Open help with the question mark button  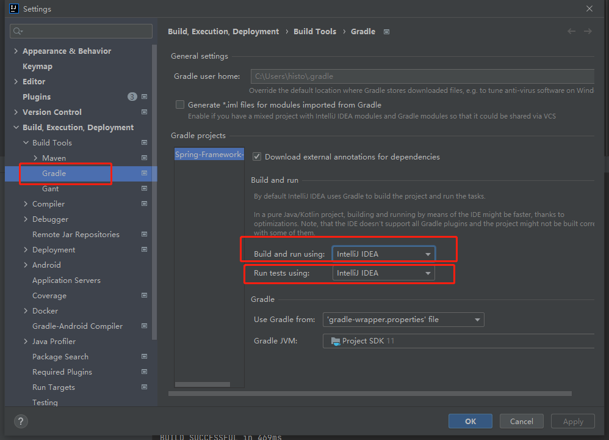(21, 421)
